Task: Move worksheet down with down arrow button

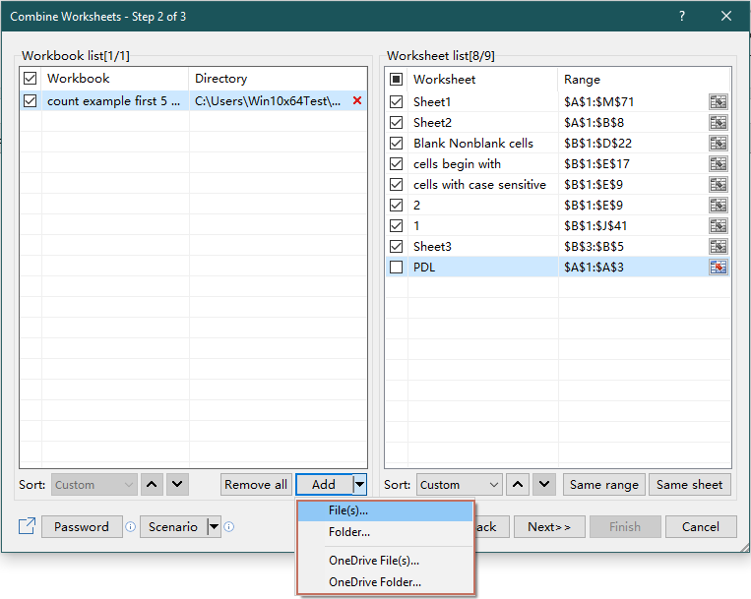Action: pos(544,484)
